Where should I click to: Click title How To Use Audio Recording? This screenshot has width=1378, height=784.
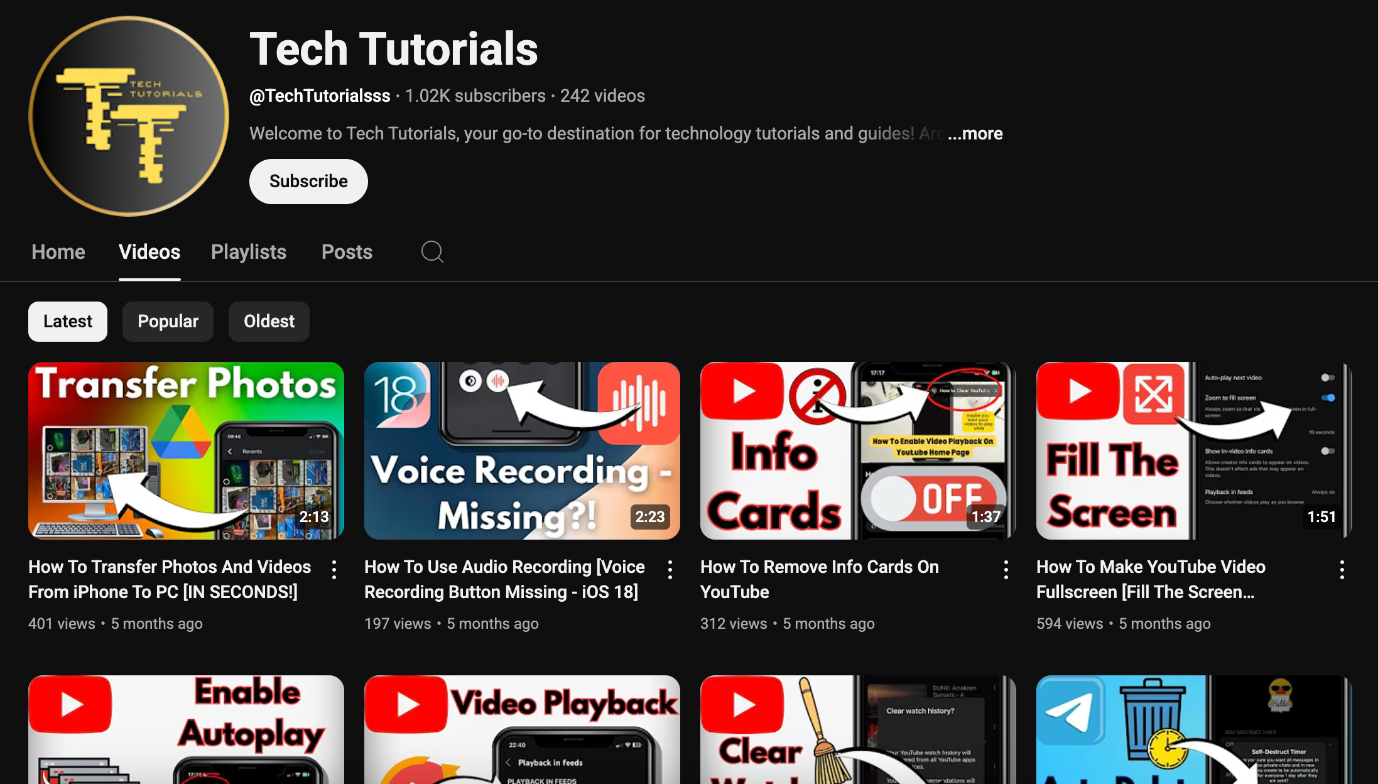pos(504,579)
